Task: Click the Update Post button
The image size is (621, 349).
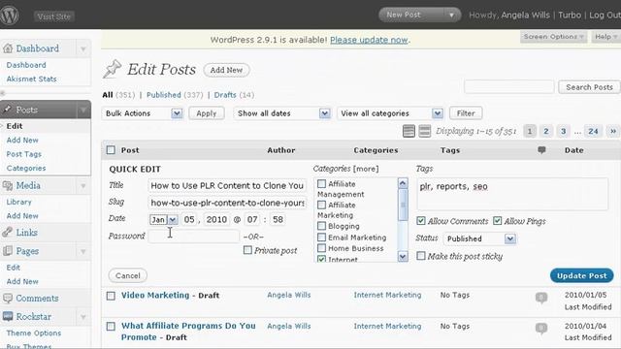Action: [x=582, y=275]
